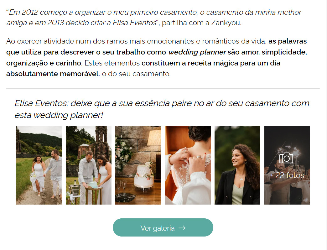Click the text 'Ao exercer atividade'
The image size is (327, 250).
coord(40,41)
